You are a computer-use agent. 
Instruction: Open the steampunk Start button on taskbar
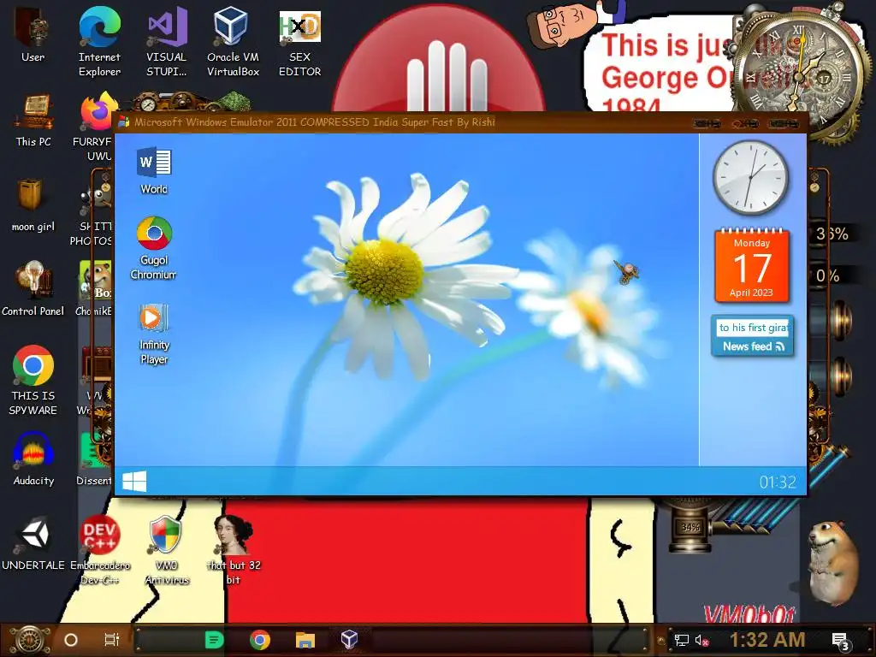coord(29,640)
